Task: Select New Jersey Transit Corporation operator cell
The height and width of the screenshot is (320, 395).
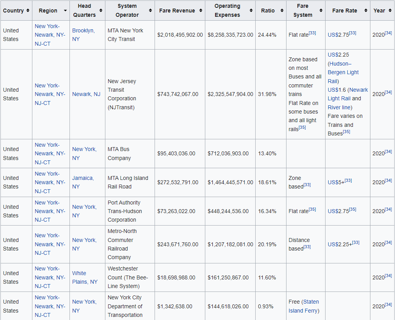Action: pos(130,94)
